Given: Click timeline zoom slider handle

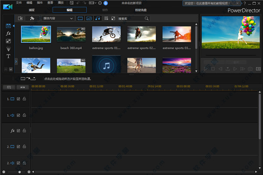Looking at the screenshot, I should [x=19, y=172].
